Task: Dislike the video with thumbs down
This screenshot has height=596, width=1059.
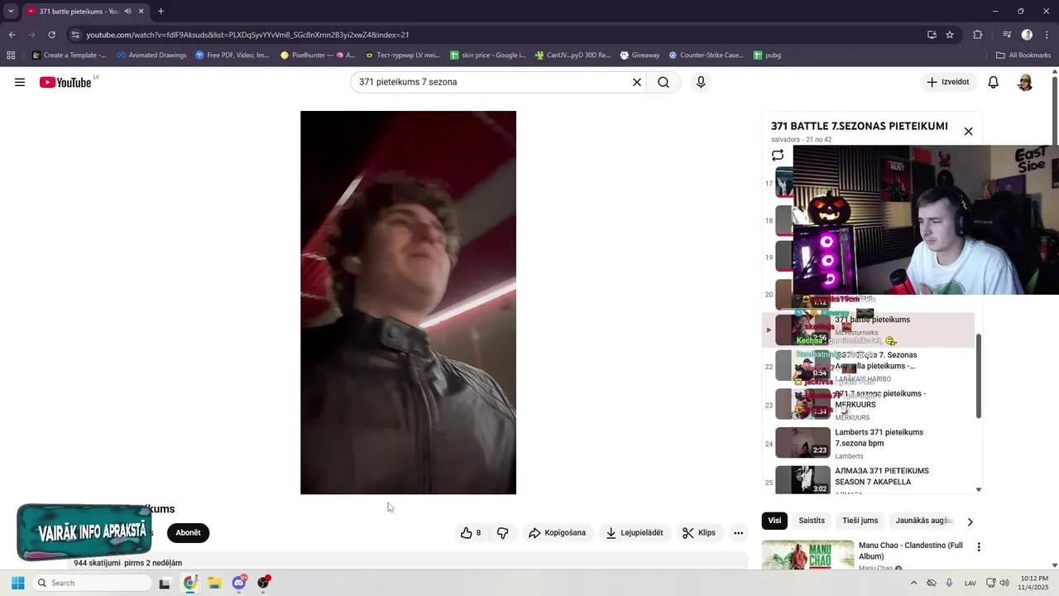Action: pyautogui.click(x=502, y=533)
